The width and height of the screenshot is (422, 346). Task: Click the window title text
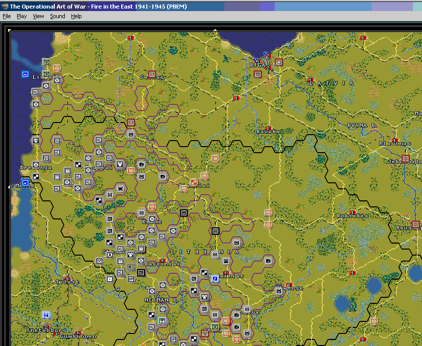(x=98, y=7)
